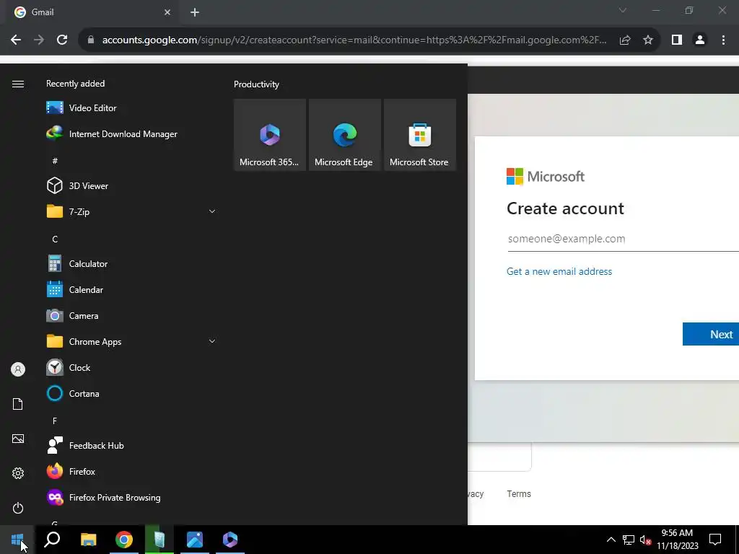Screen dimensions: 739x554
Task: Expand the 7-Zip folder chevron
Action: coord(212,211)
